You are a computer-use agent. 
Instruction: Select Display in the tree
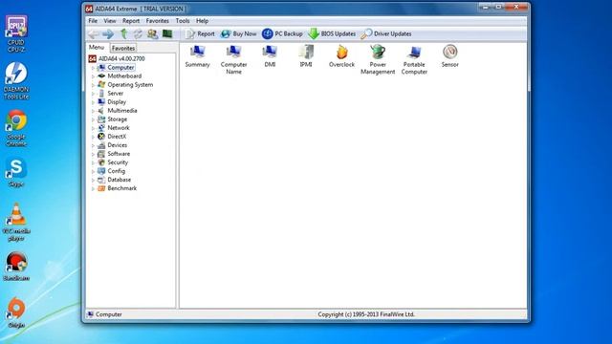tap(117, 102)
